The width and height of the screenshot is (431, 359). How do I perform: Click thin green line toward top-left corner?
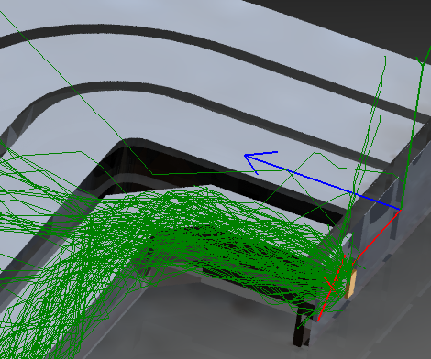61,76
